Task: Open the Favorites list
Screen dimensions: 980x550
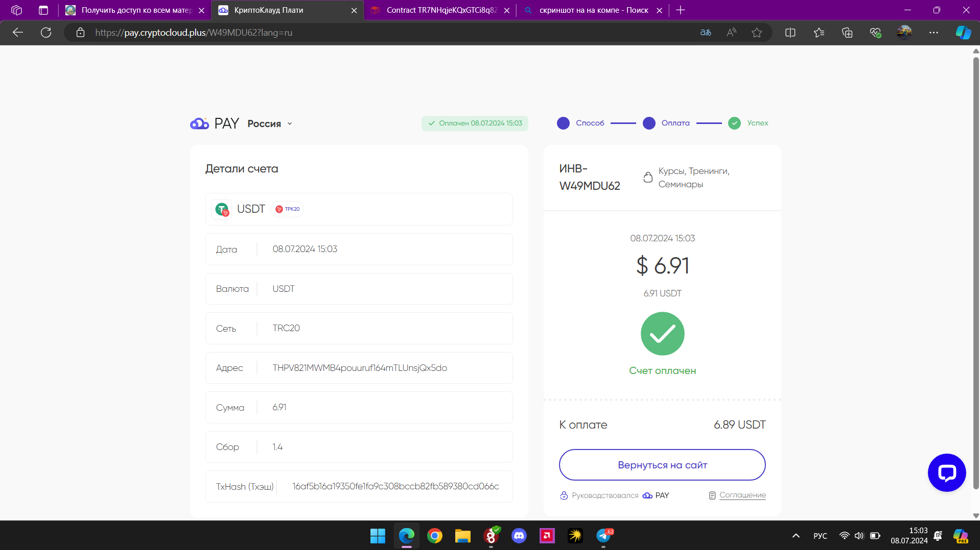Action: coord(819,33)
